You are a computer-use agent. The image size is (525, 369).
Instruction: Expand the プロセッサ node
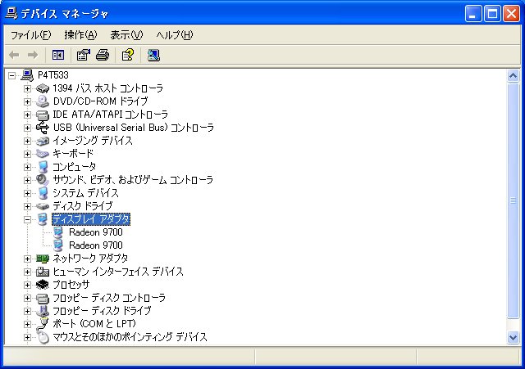(x=27, y=285)
